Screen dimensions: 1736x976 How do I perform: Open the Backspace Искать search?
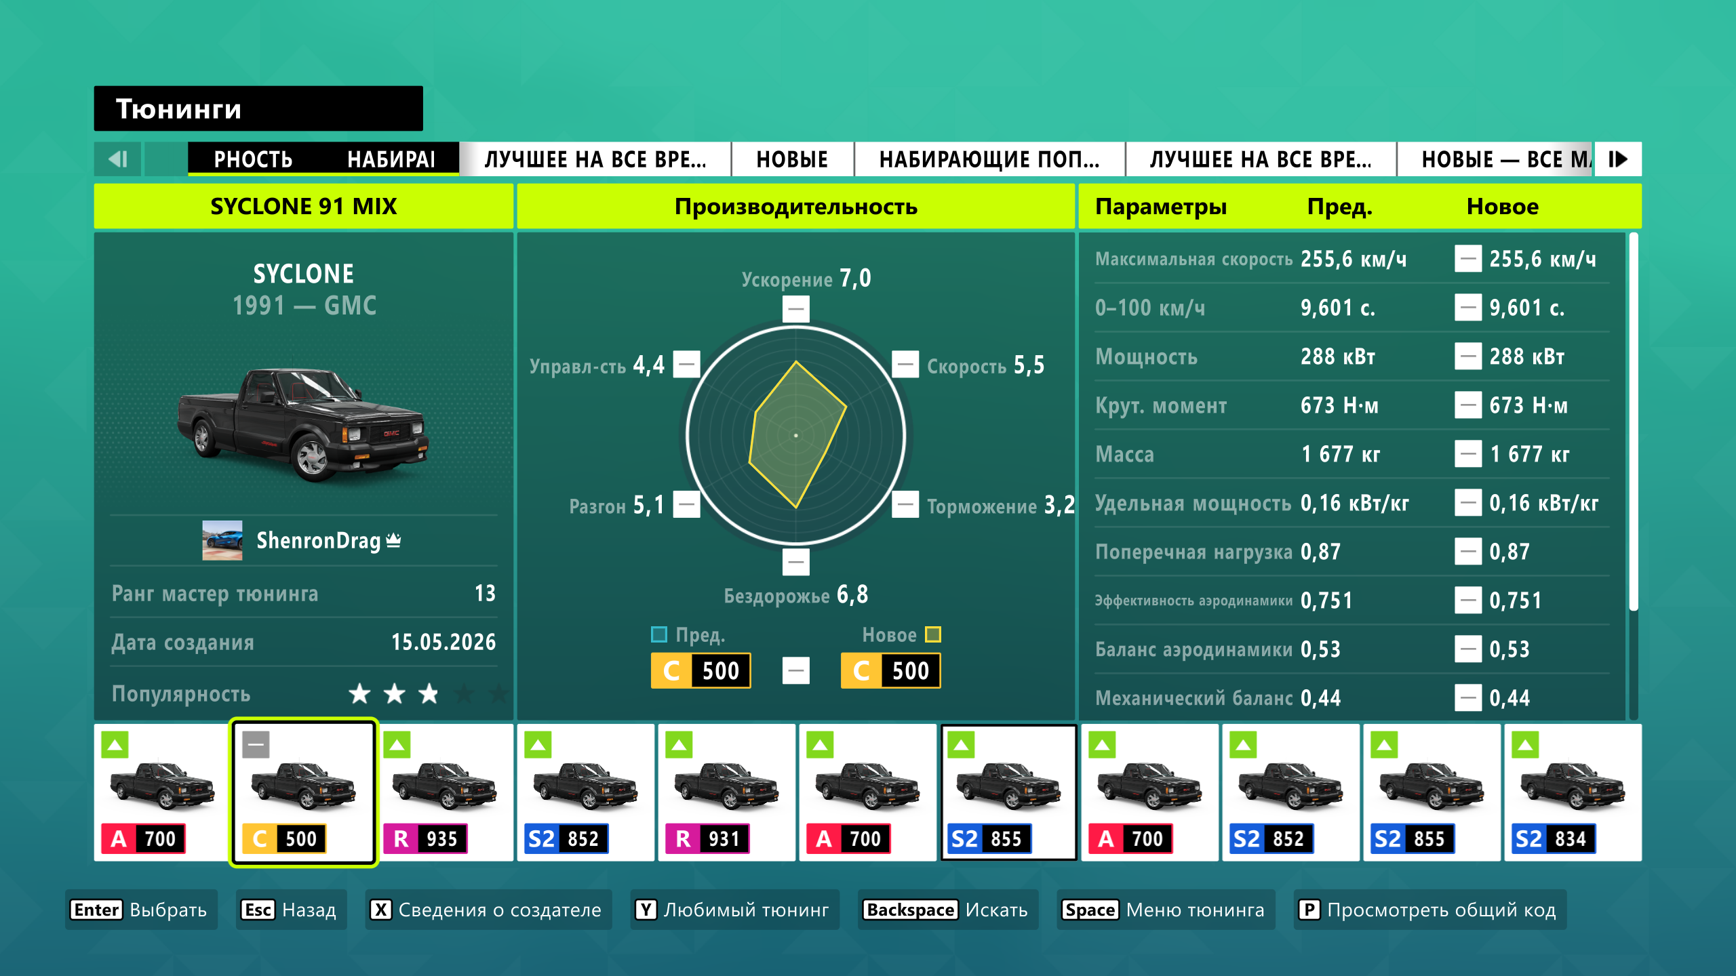948,910
